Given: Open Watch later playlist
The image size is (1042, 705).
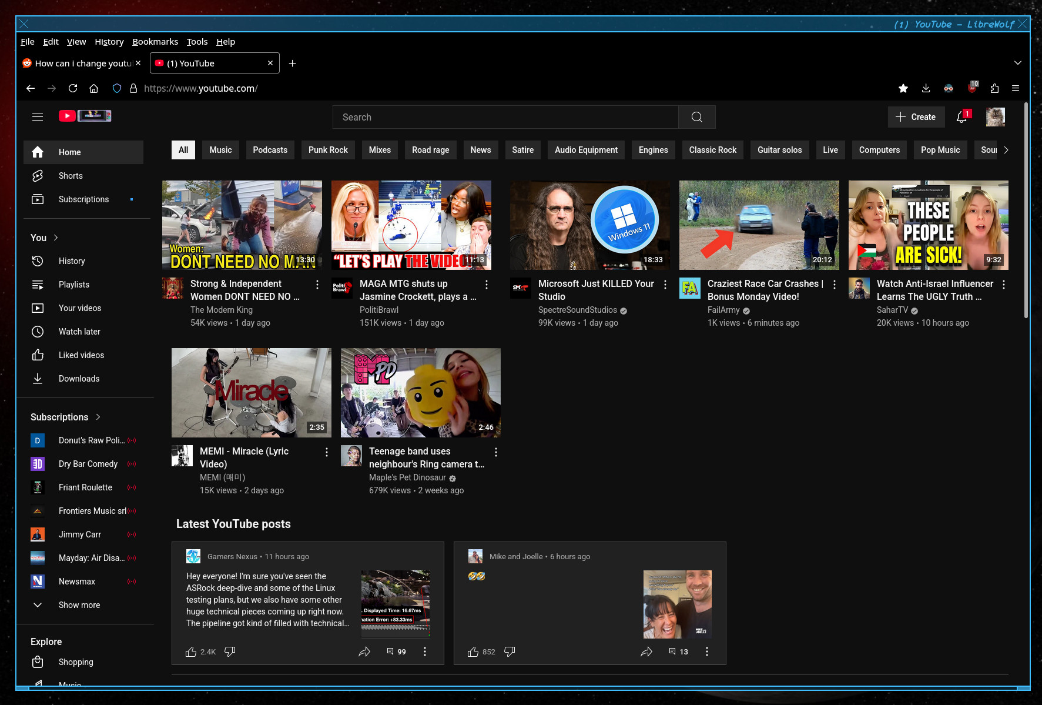Looking at the screenshot, I should click(x=83, y=332).
